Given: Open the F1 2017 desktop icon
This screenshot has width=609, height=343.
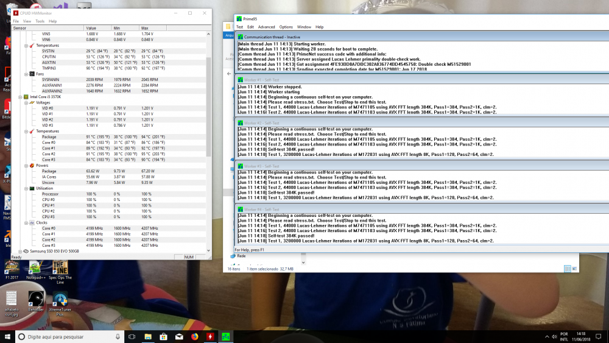Looking at the screenshot, I should coord(12,266).
